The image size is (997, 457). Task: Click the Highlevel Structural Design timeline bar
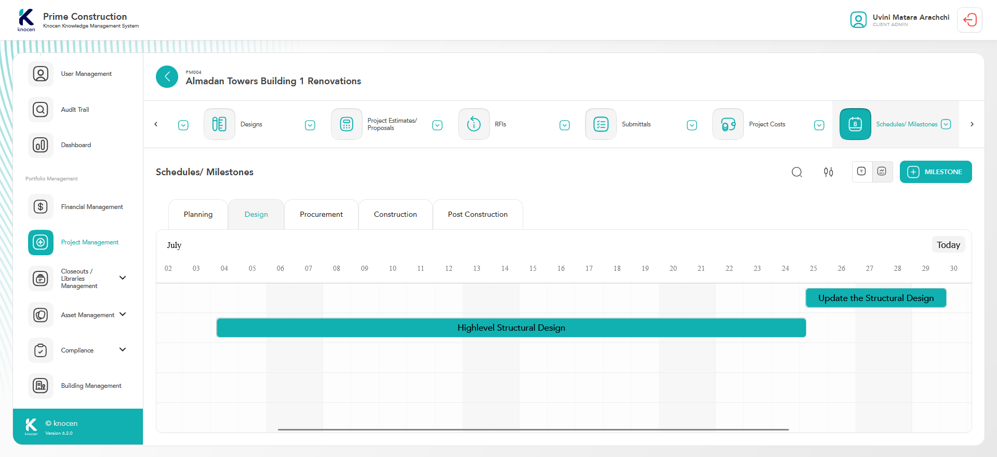(511, 328)
